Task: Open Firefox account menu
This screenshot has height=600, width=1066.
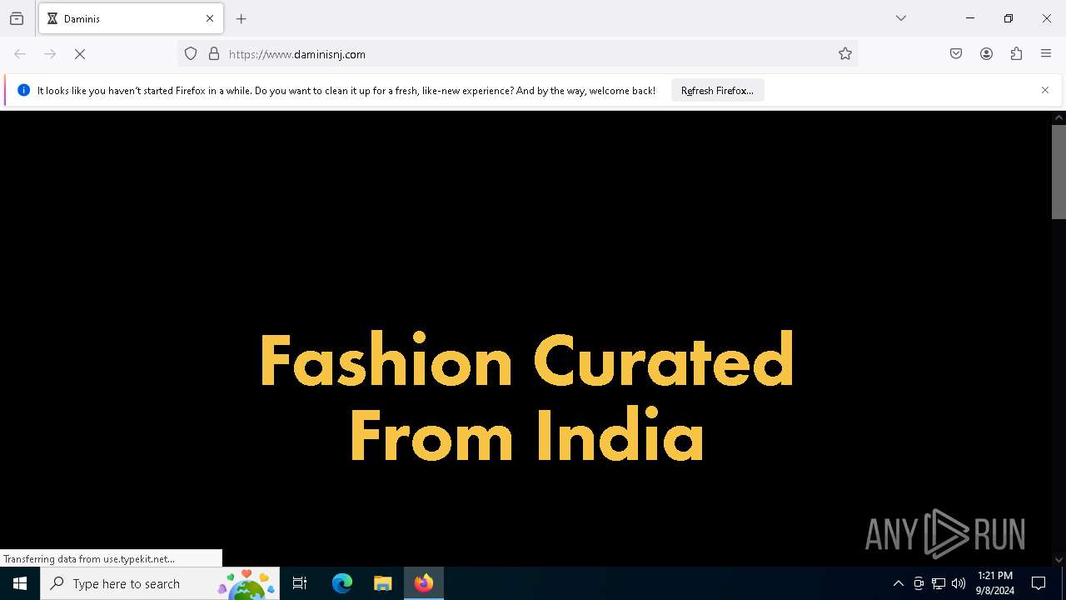Action: [986, 54]
